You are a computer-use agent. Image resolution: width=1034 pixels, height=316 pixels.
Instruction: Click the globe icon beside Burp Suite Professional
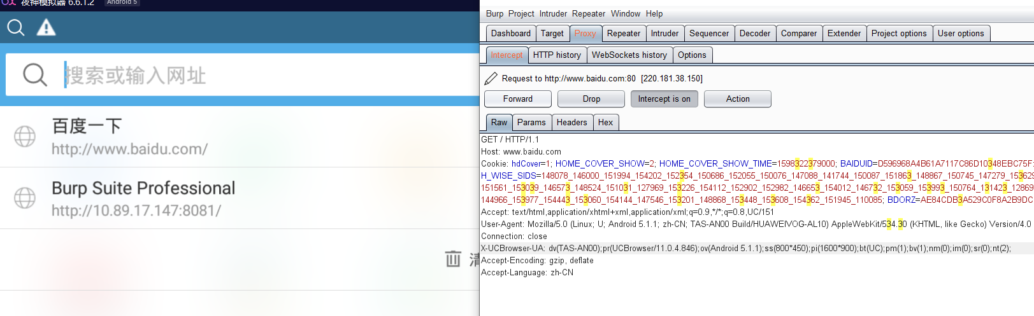point(25,198)
